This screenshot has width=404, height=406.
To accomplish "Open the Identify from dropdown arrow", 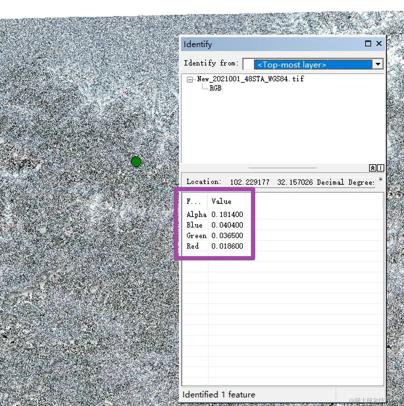I will click(378, 64).
